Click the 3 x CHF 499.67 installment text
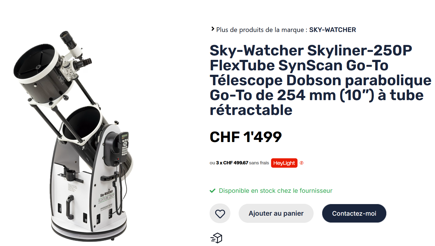This screenshot has width=435, height=246. (x=232, y=163)
